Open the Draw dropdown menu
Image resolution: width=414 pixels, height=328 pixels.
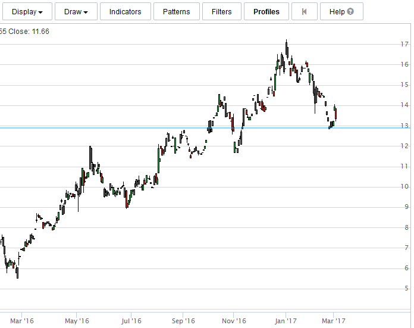pyautogui.click(x=76, y=12)
